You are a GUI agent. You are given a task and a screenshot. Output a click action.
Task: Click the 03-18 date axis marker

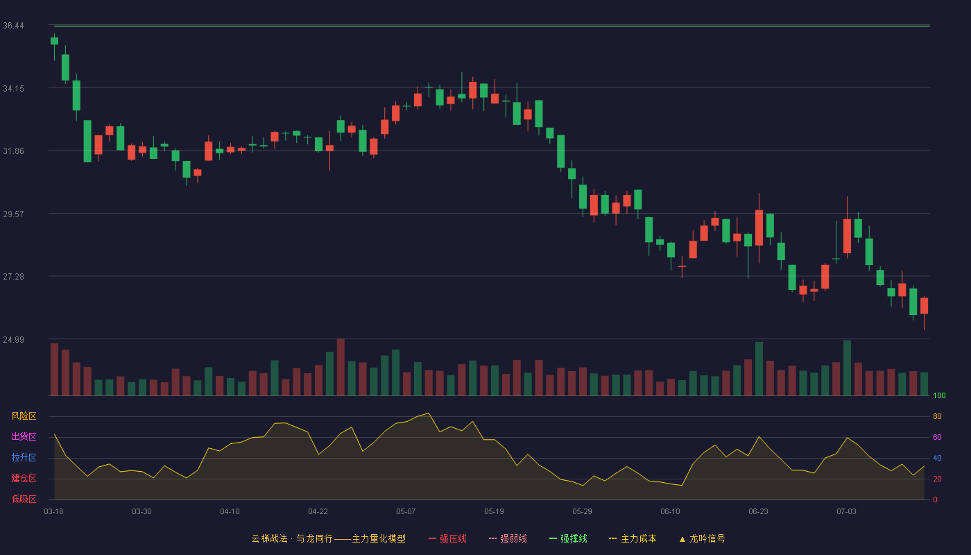[x=53, y=511]
